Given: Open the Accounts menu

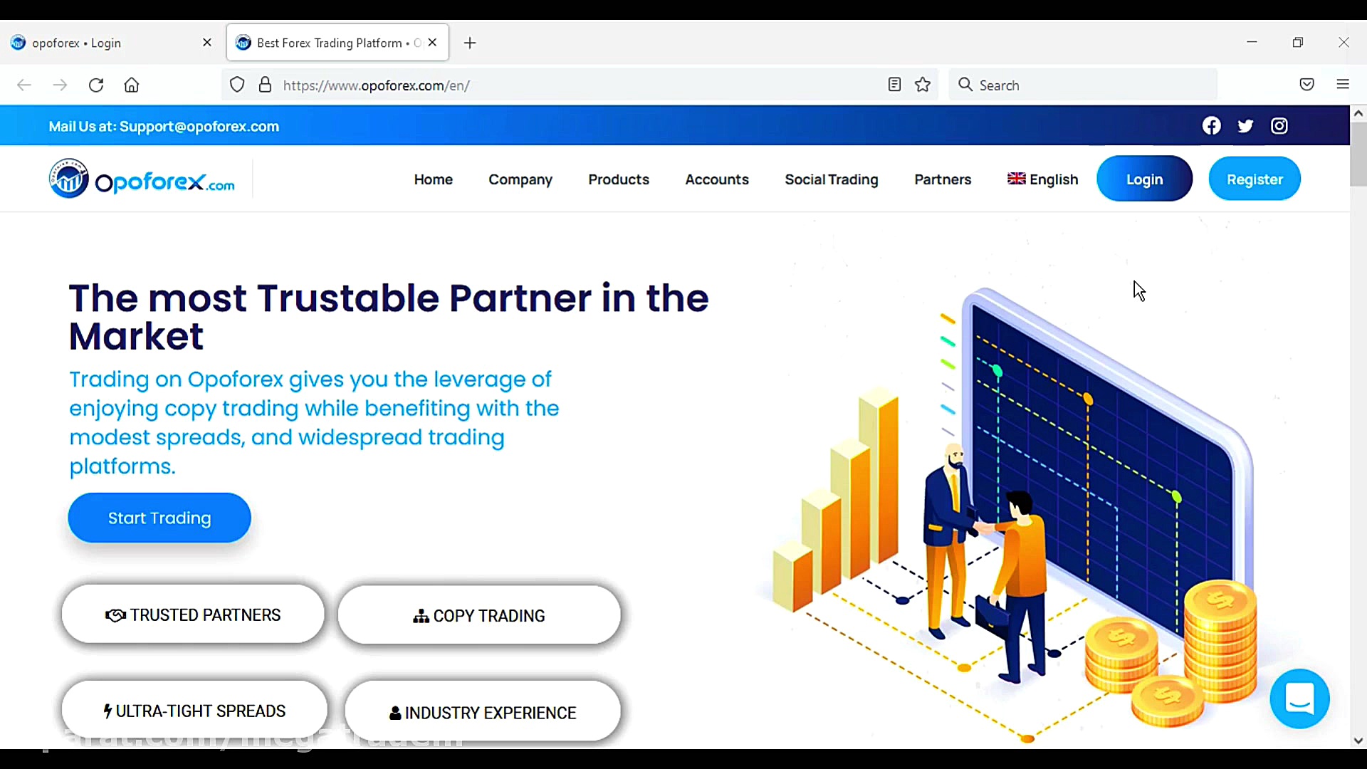Looking at the screenshot, I should (717, 179).
